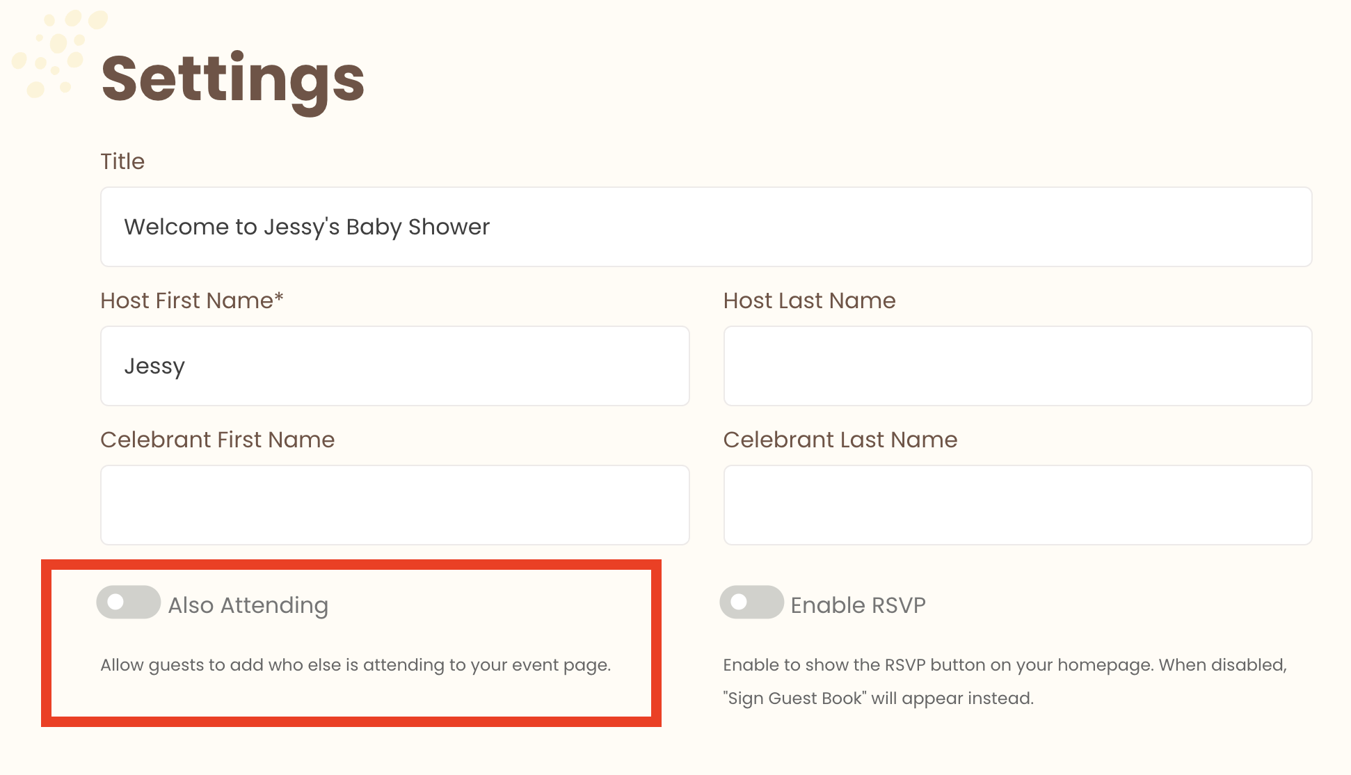Click the Host Last Name label
1351x775 pixels.
click(809, 300)
